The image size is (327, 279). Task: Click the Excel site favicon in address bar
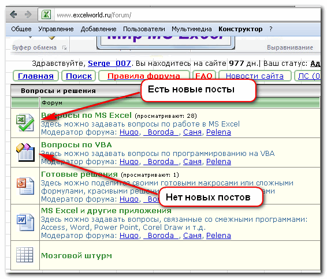point(46,14)
